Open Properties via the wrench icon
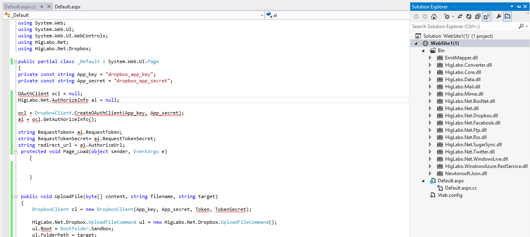Screen dimensions: 530x237 click(499, 16)
